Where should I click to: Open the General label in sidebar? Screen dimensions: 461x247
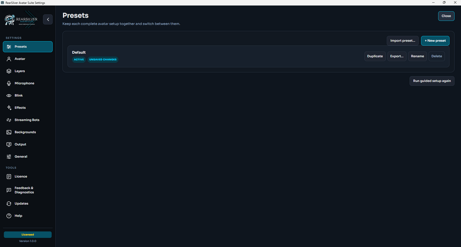point(21,157)
